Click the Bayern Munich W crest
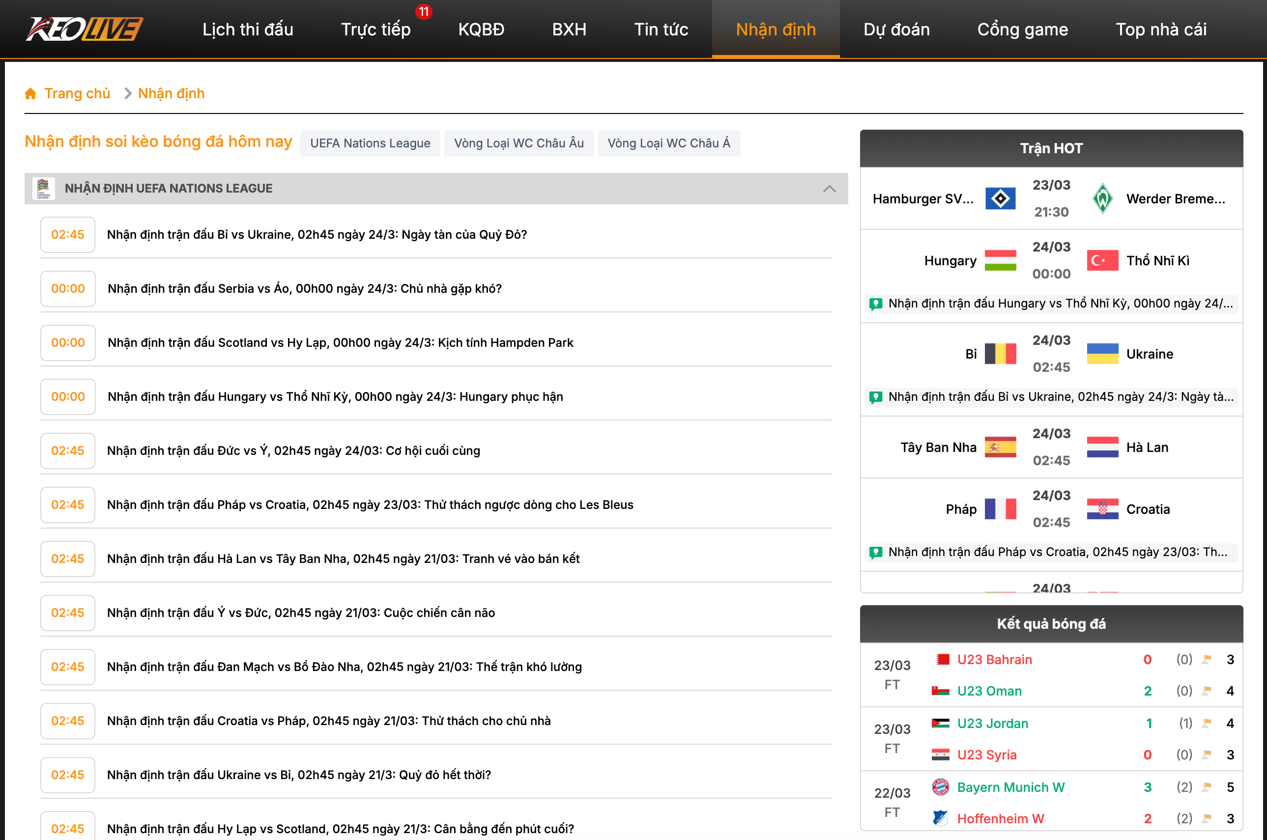The image size is (1267, 840). [x=940, y=787]
